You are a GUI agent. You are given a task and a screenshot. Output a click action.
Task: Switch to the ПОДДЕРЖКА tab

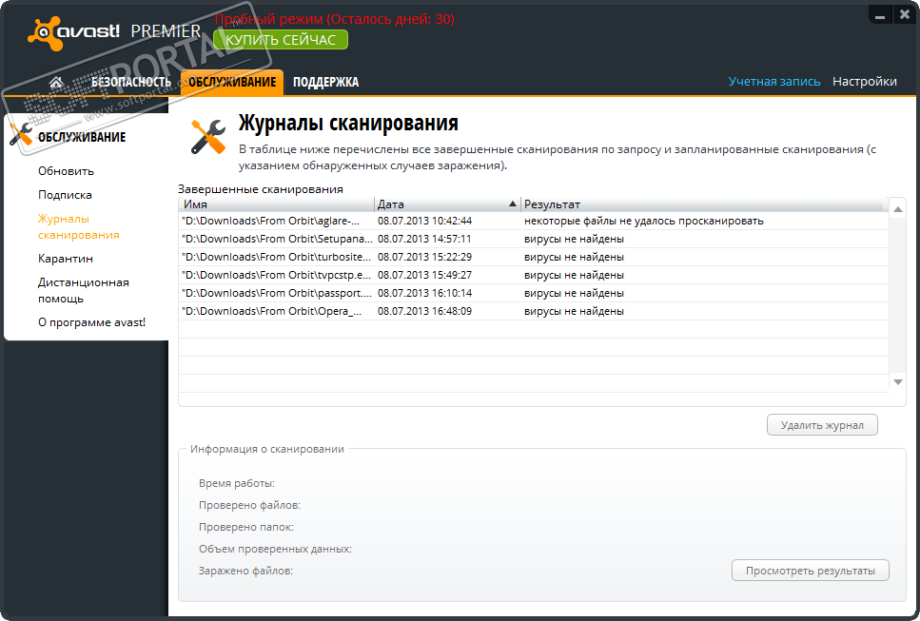click(x=325, y=82)
